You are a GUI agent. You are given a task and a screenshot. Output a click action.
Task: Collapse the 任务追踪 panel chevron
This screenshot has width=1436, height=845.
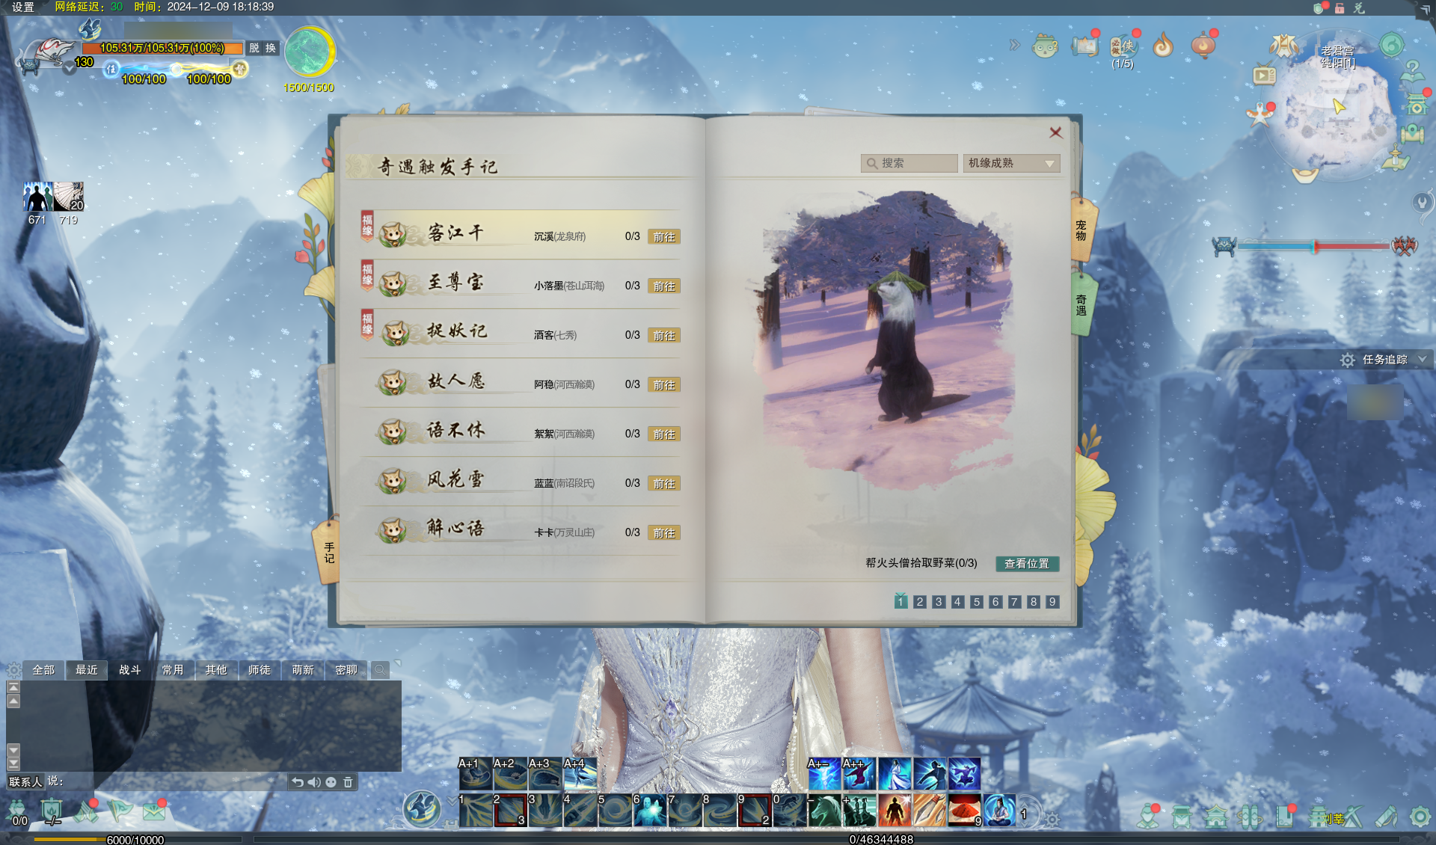pos(1422,360)
